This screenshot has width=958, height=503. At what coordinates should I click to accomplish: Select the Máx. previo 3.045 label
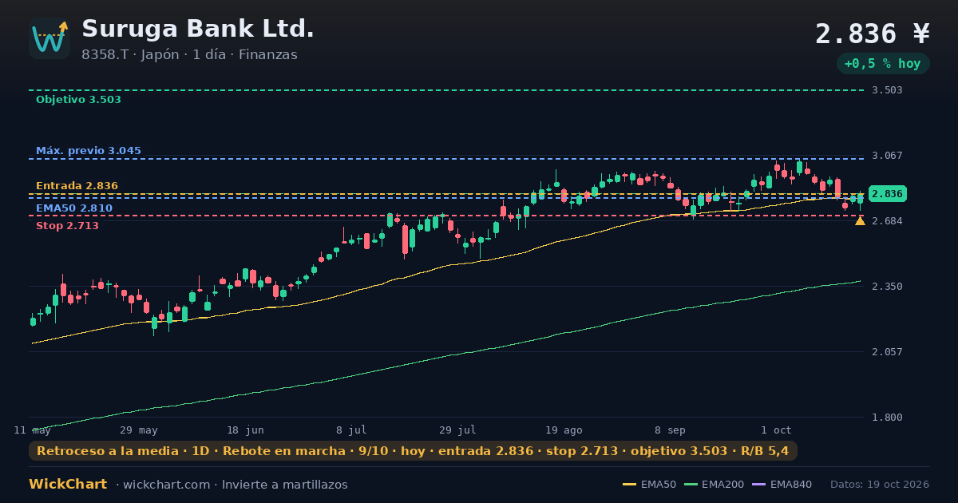coord(89,151)
